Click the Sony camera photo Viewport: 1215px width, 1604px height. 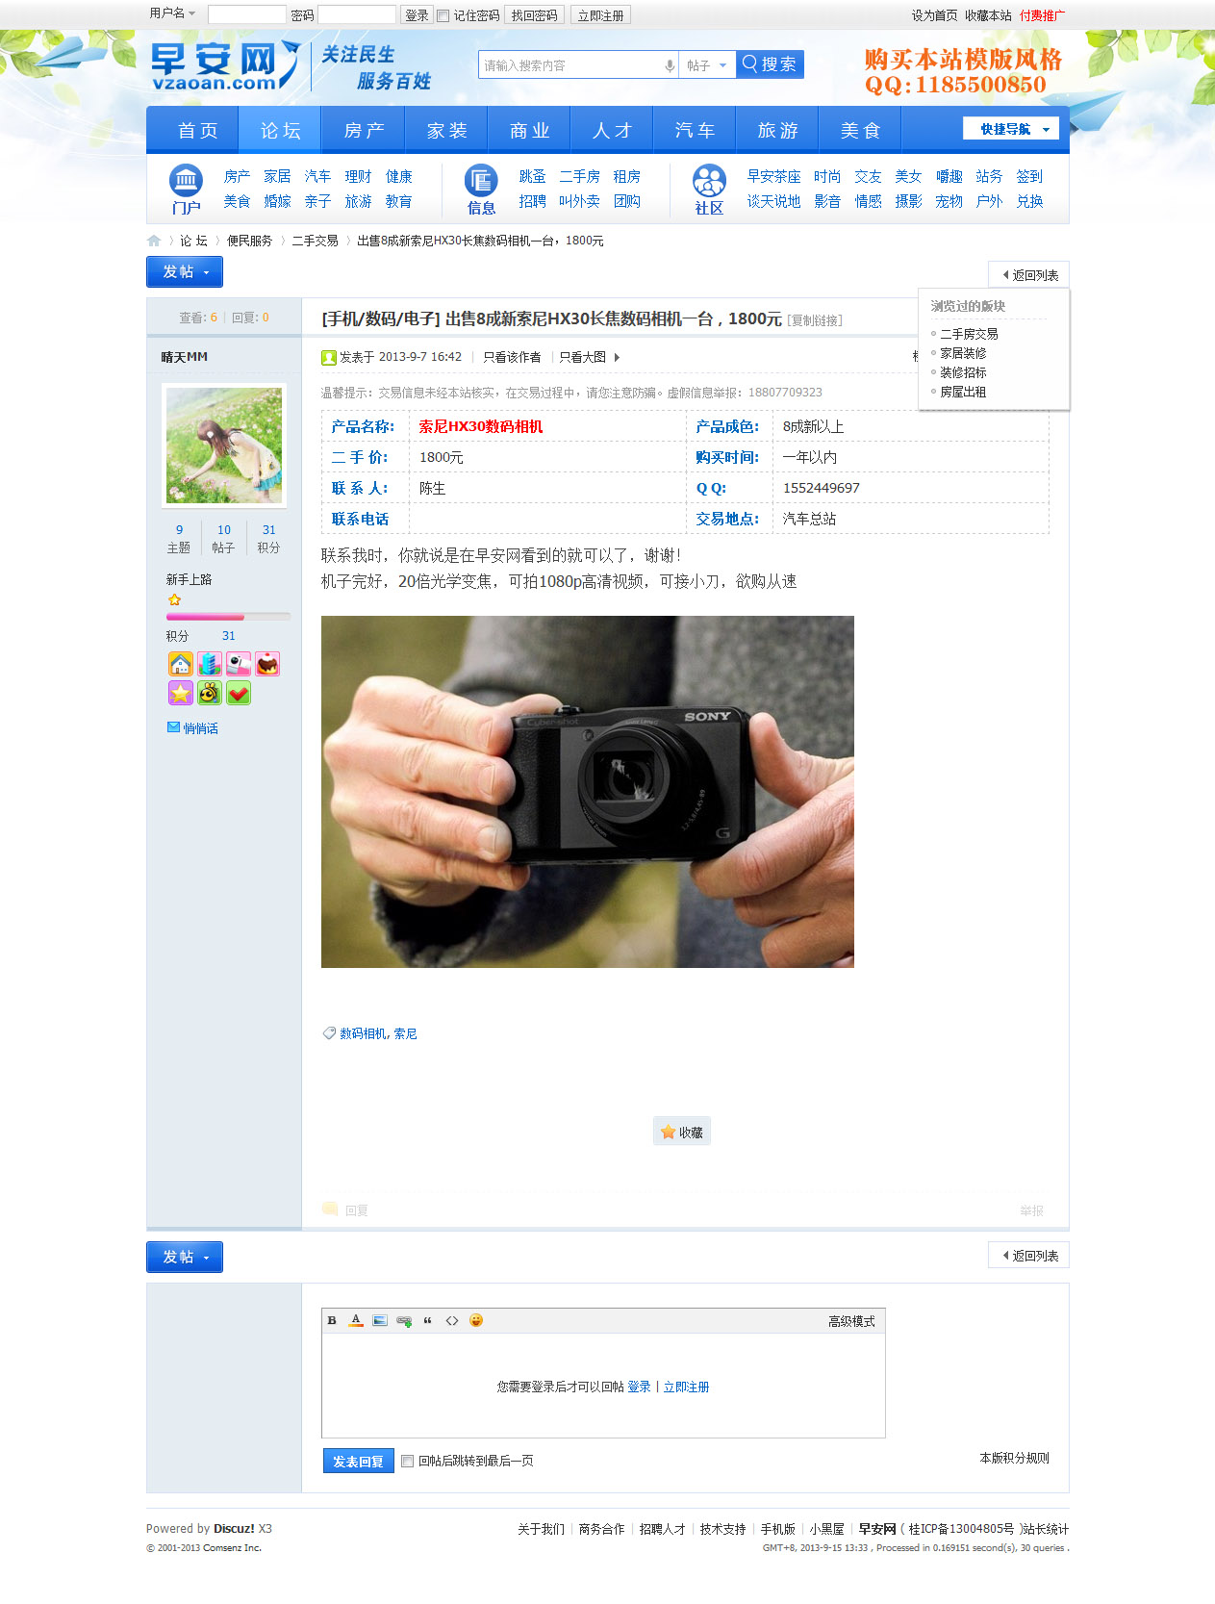(588, 792)
